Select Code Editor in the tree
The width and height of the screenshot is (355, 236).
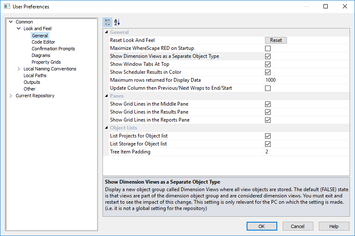click(x=43, y=42)
